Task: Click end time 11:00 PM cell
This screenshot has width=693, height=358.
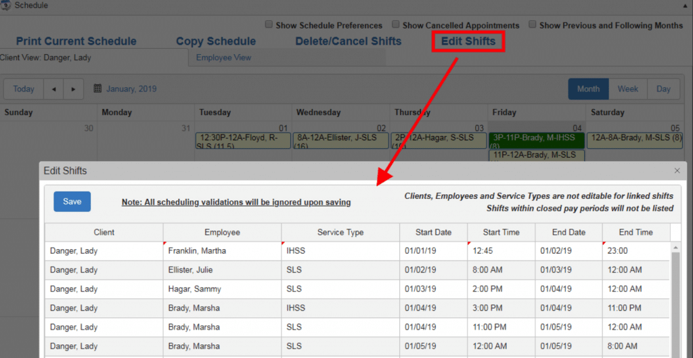Action: pos(636,308)
